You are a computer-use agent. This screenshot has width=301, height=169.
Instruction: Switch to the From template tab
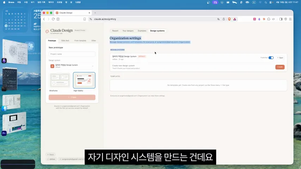point(80,41)
